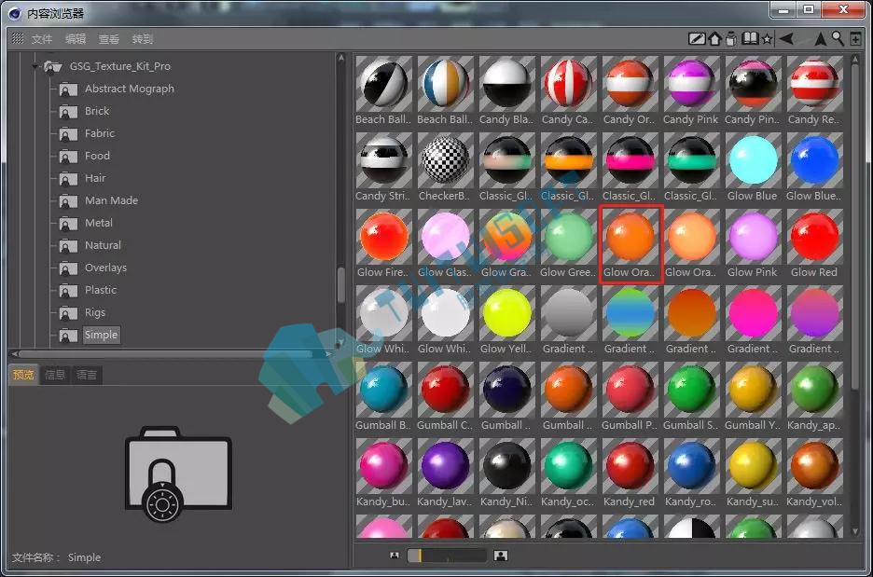This screenshot has width=873, height=577.
Task: Select the Plastic folder in the tree
Action: click(x=101, y=290)
